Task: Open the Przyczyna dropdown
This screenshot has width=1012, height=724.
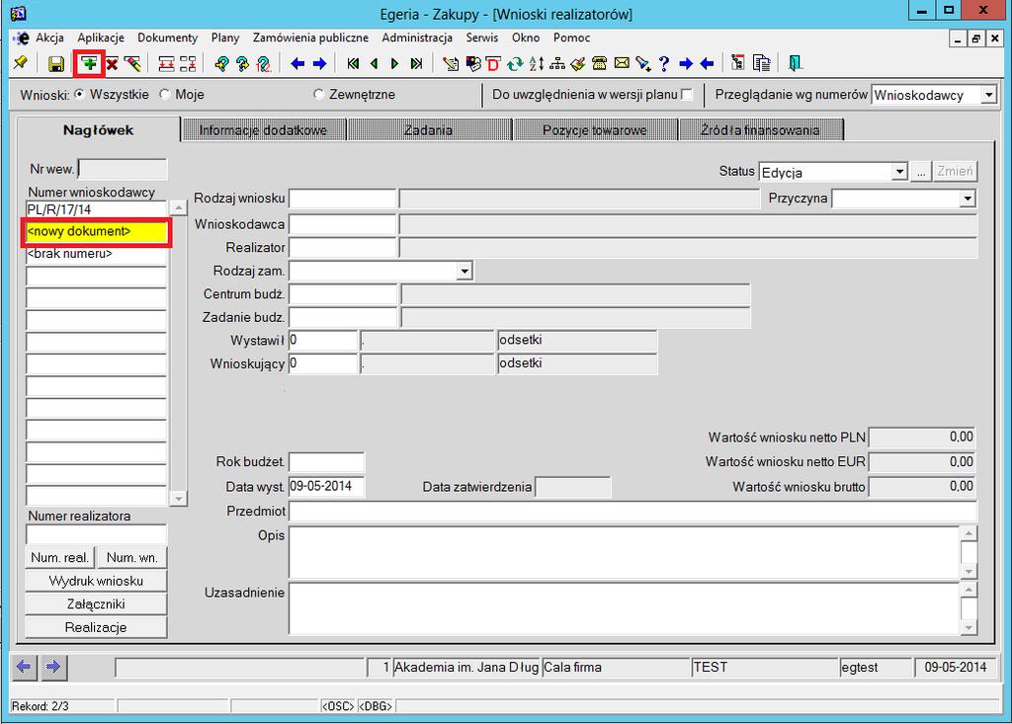Action: tap(967, 199)
